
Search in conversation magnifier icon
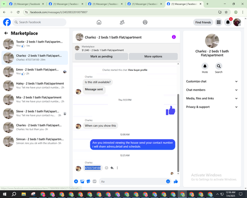pyautogui.click(x=219, y=66)
